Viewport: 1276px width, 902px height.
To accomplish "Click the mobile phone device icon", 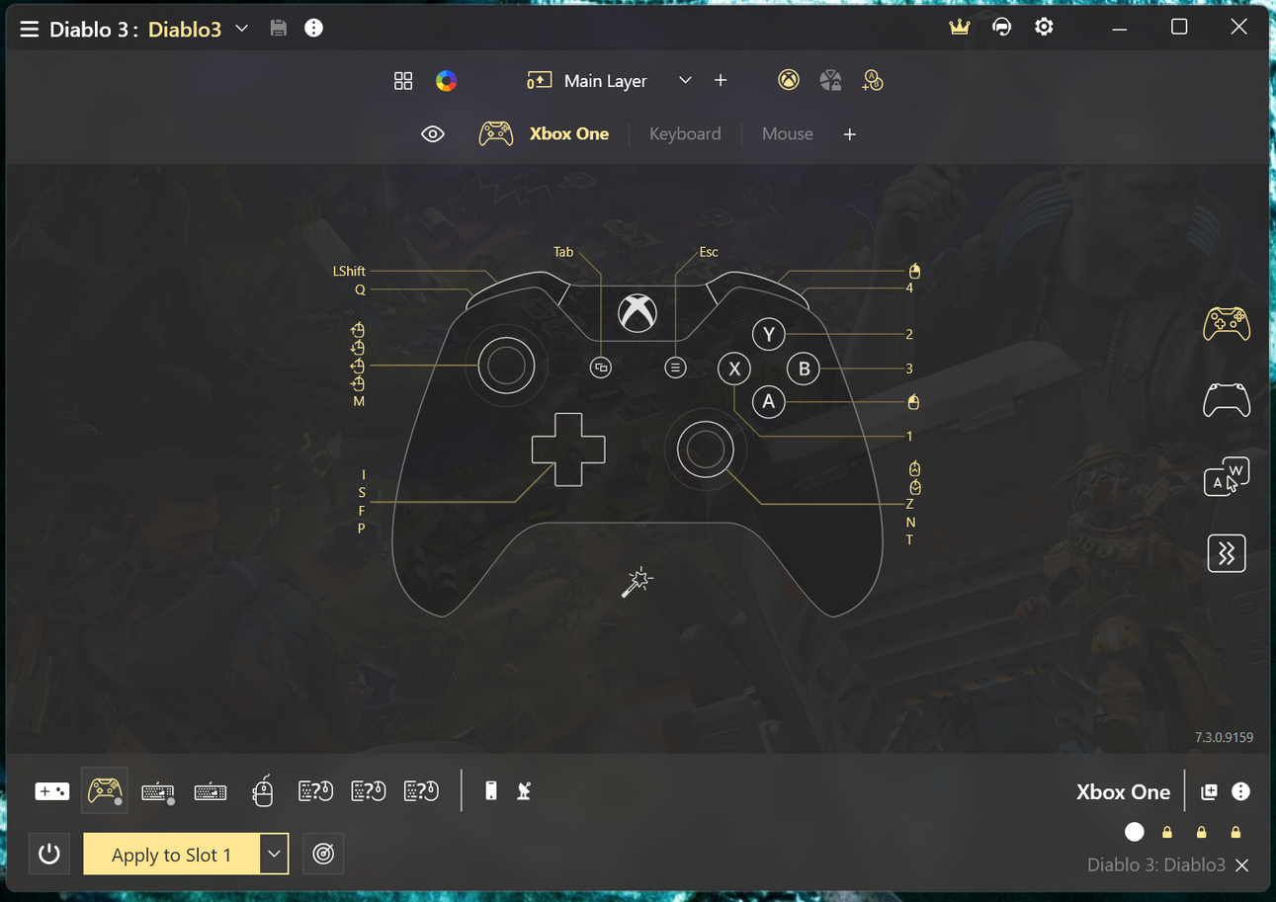I will (491, 790).
